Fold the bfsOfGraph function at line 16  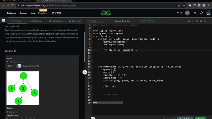[x=92, y=67]
